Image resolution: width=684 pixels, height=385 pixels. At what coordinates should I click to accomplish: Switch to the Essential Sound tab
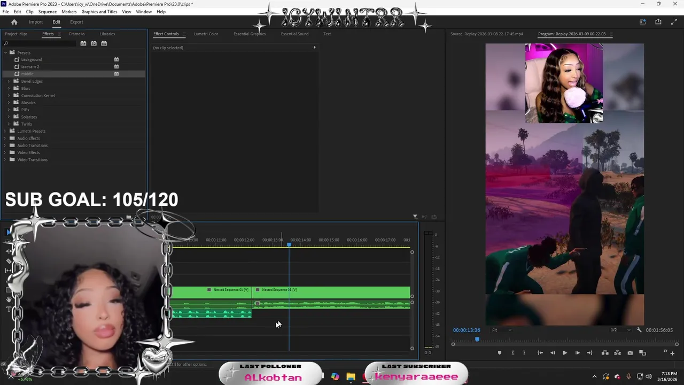294,34
